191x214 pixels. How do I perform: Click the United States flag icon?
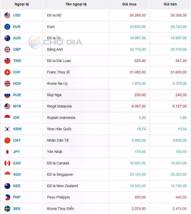pos(7,15)
